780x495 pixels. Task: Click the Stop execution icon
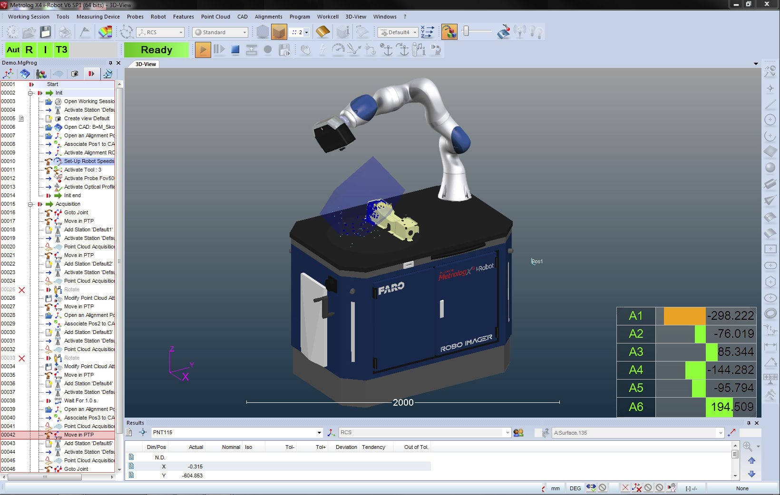(x=235, y=49)
